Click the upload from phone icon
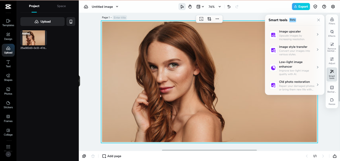Screen dimensions: 340x161 pos(71,22)
